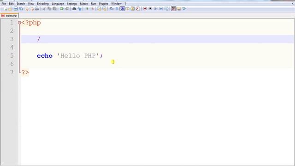Screen dimensions: 295x166
Task: Click the Print toolbar icon
Action: tap(37, 9)
